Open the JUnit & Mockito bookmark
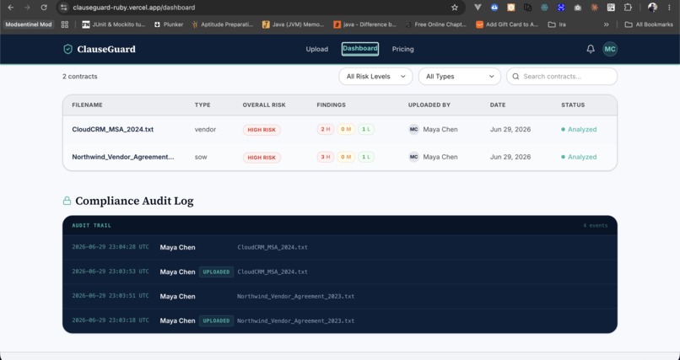 point(114,24)
